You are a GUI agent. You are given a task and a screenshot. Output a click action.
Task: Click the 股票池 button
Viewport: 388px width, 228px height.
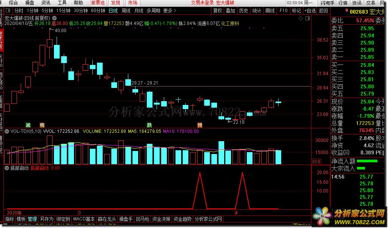[x=98, y=3]
